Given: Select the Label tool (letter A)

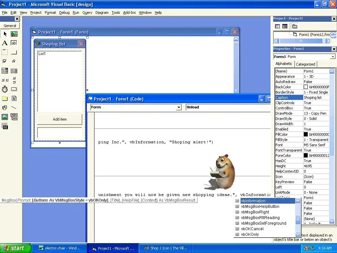Looking at the screenshot, I should point(5,43).
